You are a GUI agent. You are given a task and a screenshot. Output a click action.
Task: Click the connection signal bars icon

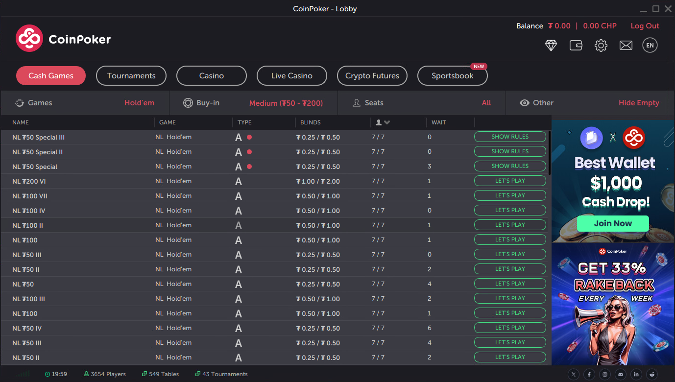pyautogui.click(x=22, y=374)
